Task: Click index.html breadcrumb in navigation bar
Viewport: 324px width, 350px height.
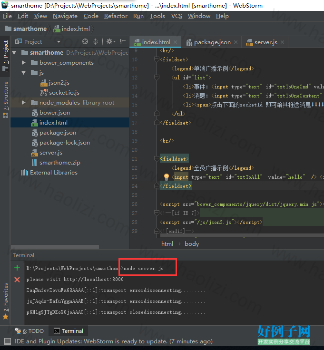Action: (x=71, y=29)
